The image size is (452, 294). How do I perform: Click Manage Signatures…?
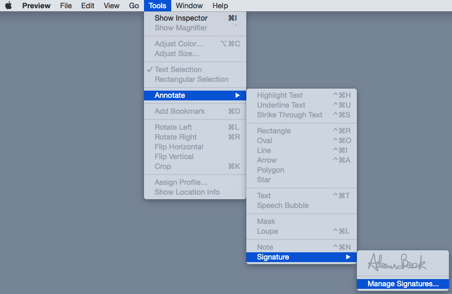pyautogui.click(x=403, y=284)
